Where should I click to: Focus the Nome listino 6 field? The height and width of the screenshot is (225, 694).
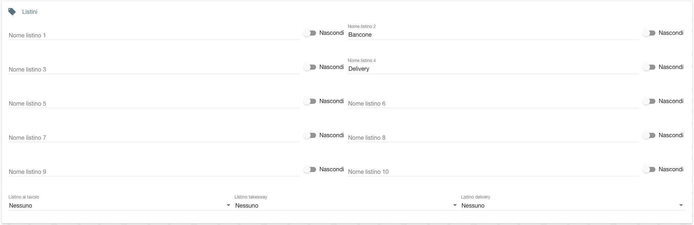[x=493, y=103]
